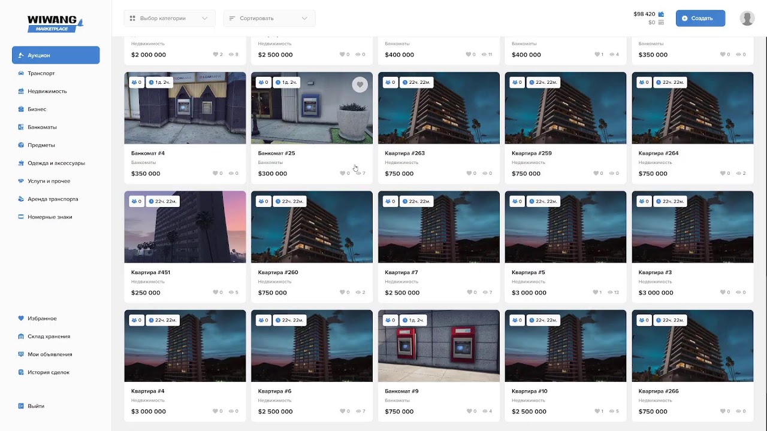
Task: Click the Номерные знаки icon
Action: (21, 217)
